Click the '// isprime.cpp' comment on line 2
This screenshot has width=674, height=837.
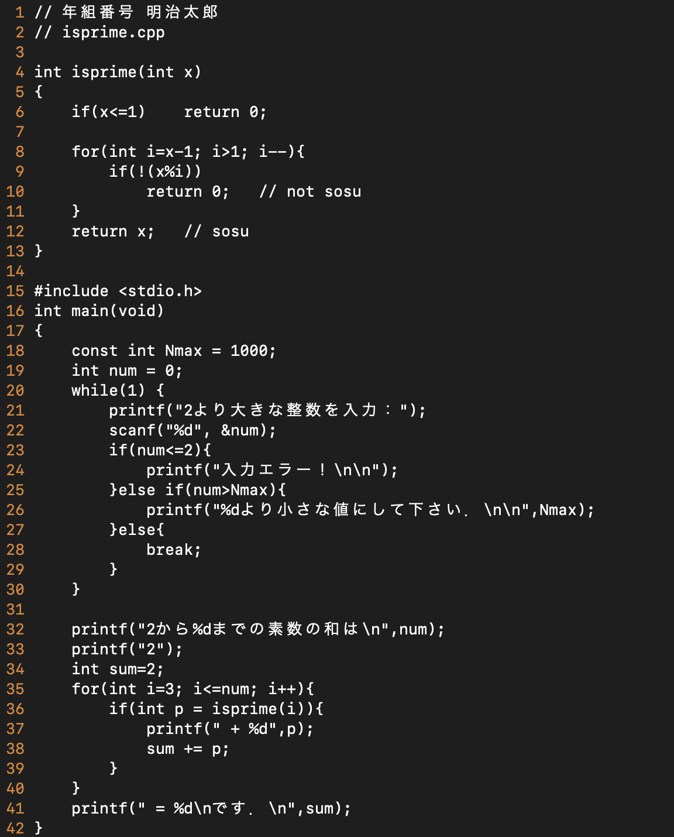[99, 32]
